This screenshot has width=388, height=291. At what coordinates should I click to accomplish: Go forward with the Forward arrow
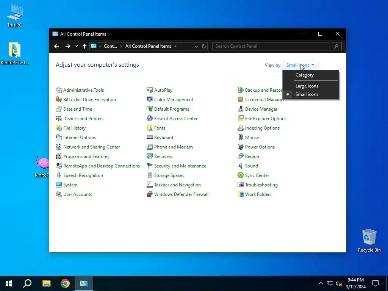[x=67, y=46]
